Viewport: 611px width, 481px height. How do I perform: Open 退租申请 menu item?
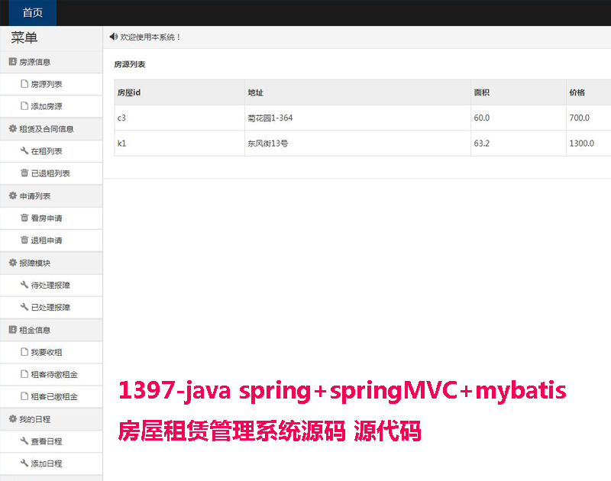51,240
